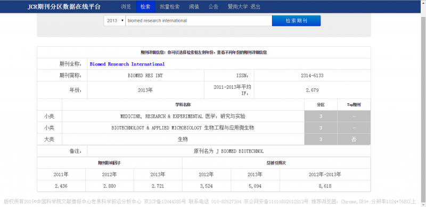Open the 批量检索 batch search page
This screenshot has height=207, width=426.
[x=169, y=7]
